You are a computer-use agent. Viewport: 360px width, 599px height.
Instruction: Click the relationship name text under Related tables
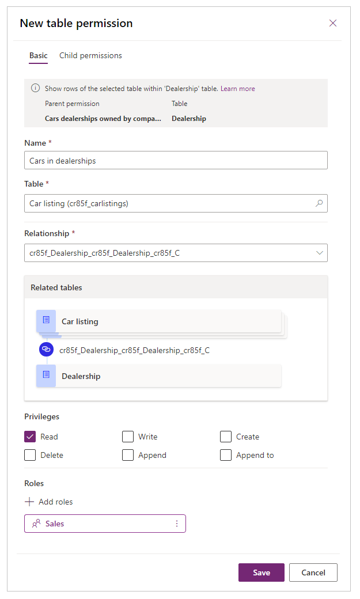(135, 350)
